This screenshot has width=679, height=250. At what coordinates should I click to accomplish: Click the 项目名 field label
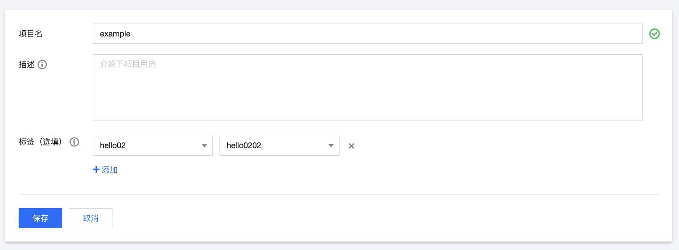[31, 34]
